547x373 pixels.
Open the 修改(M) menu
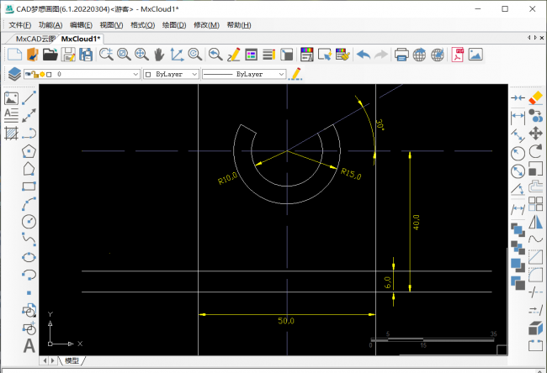206,25
